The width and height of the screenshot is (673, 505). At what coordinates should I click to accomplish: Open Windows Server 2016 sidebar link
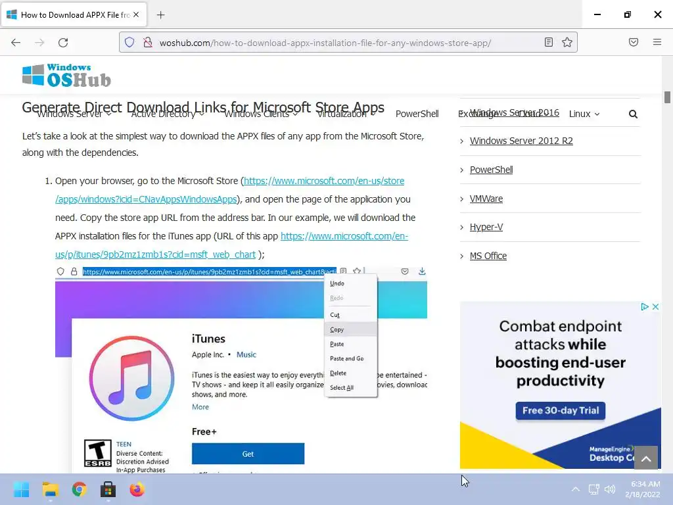pyautogui.click(x=514, y=112)
